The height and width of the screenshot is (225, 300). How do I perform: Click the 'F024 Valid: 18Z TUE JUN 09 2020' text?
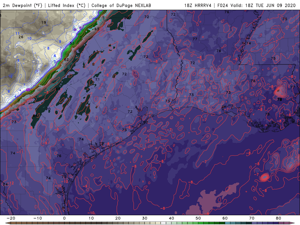click(256, 5)
